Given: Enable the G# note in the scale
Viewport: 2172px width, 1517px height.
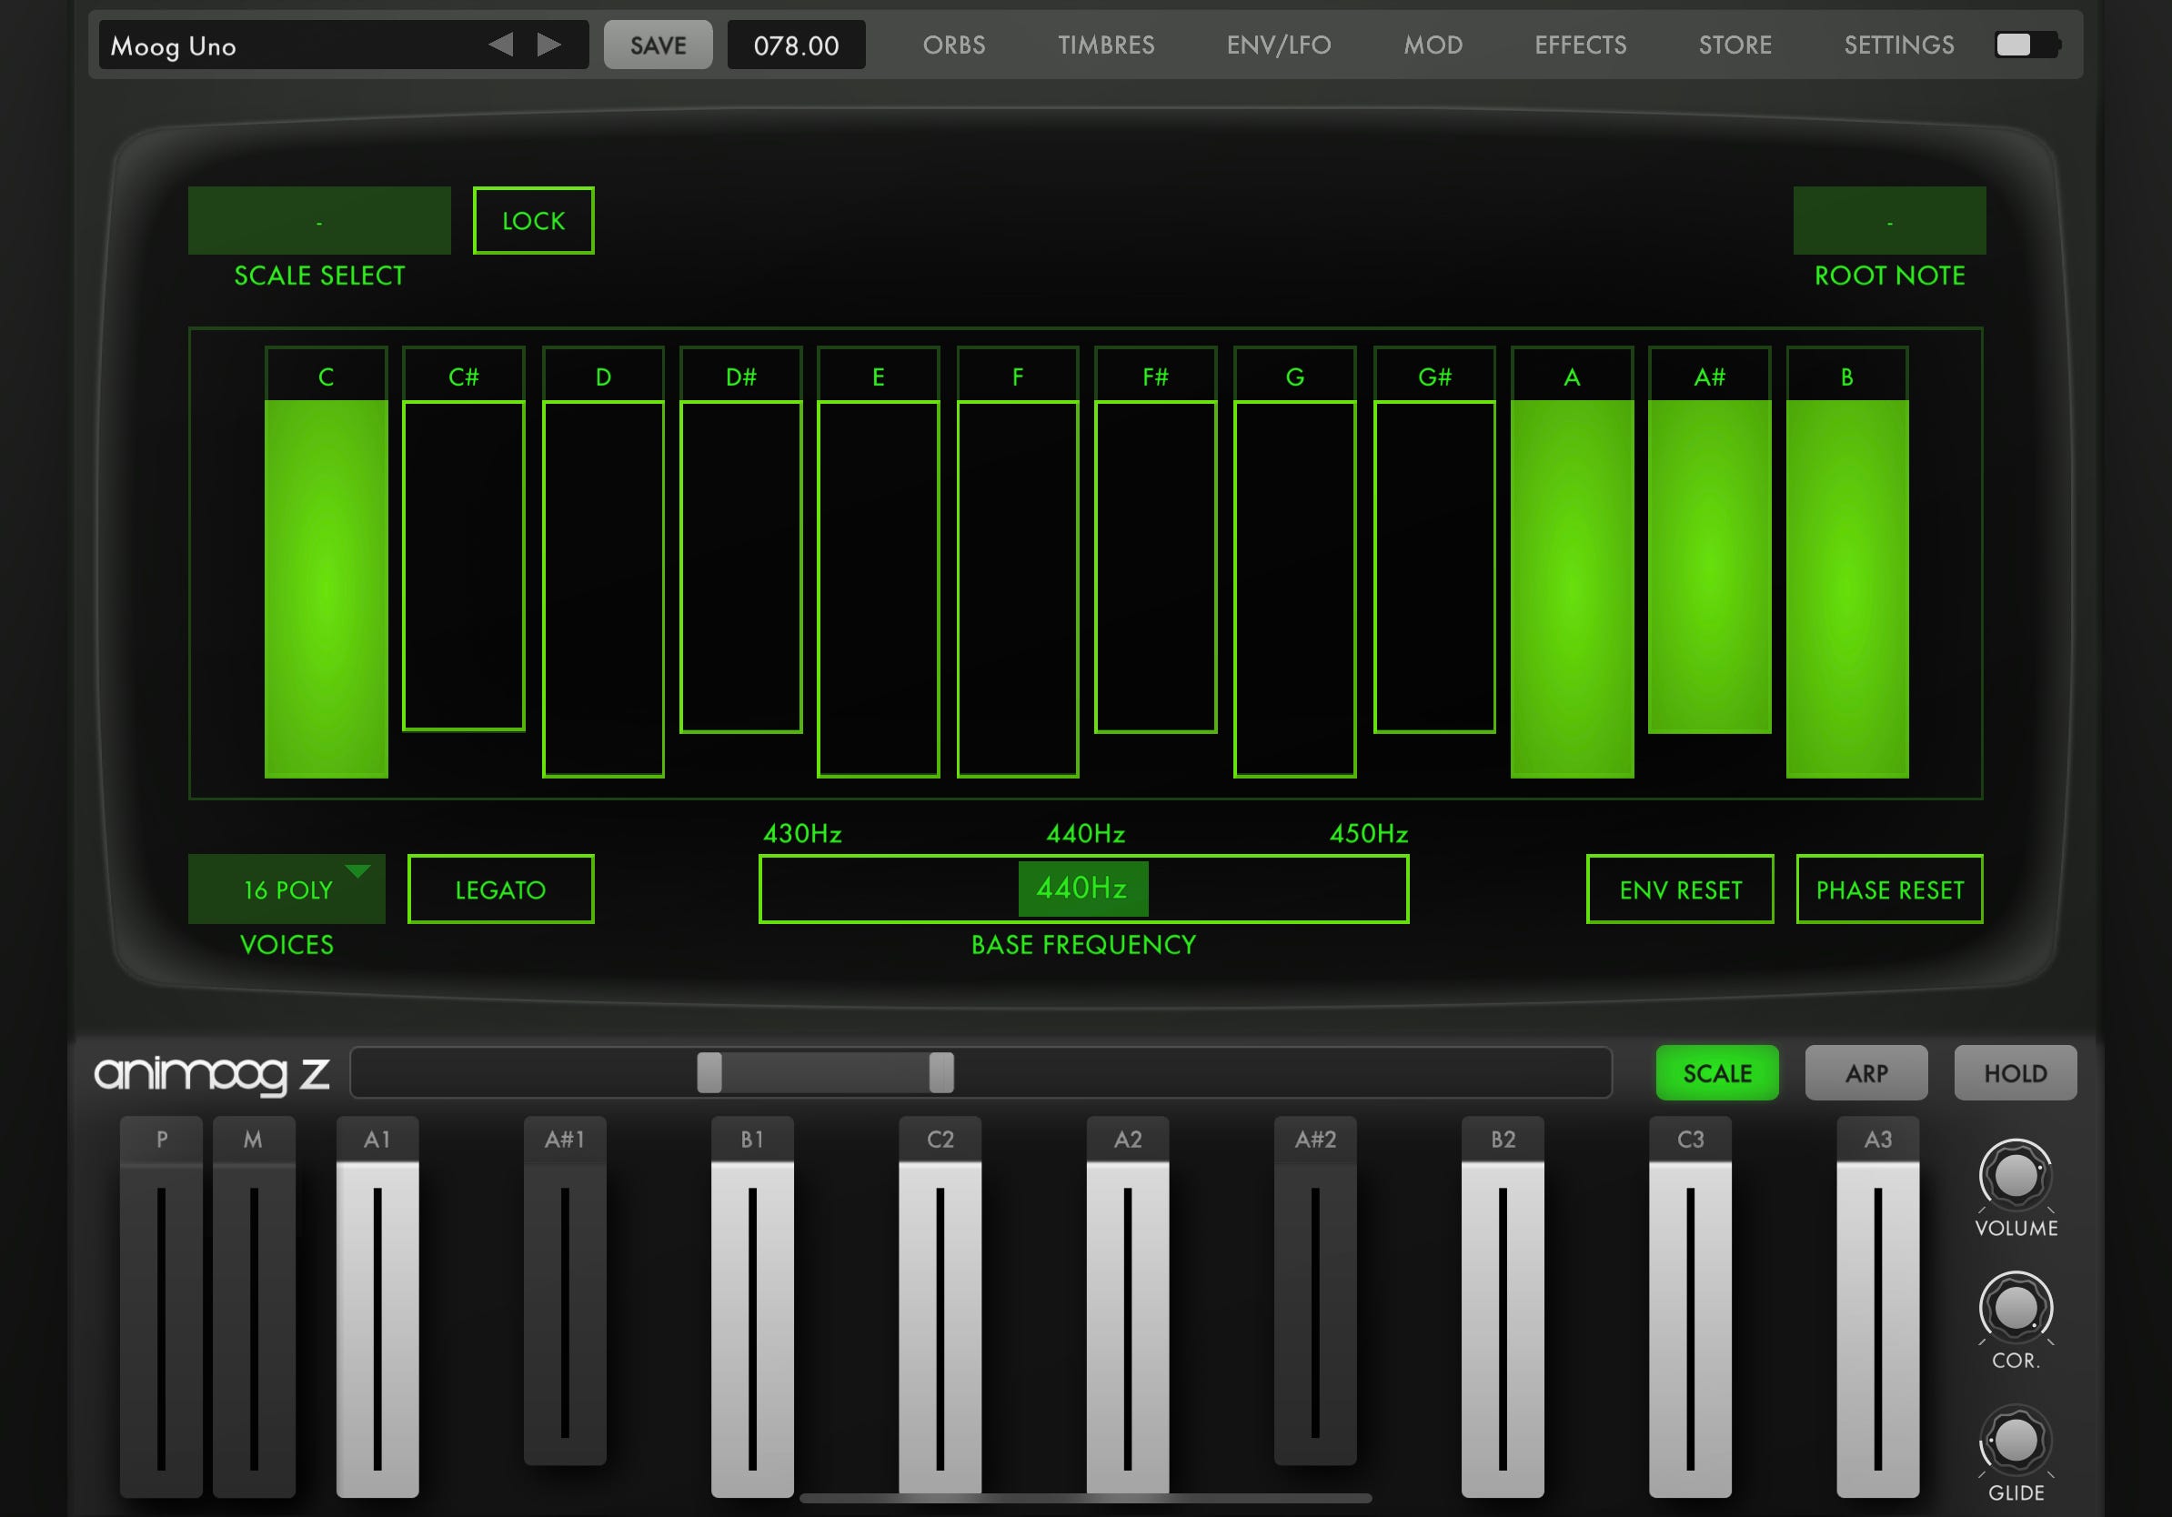Looking at the screenshot, I should [x=1434, y=539].
